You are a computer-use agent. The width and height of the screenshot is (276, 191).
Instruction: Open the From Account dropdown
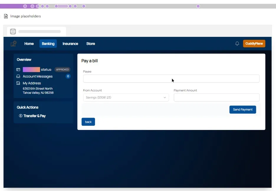click(126, 98)
